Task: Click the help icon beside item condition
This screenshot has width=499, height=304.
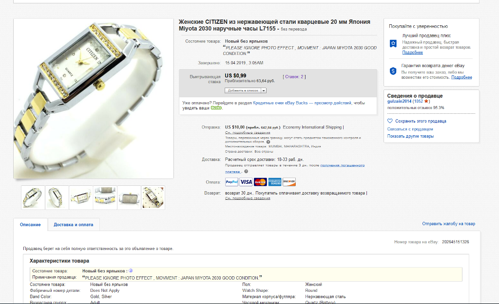Action: [131, 270]
